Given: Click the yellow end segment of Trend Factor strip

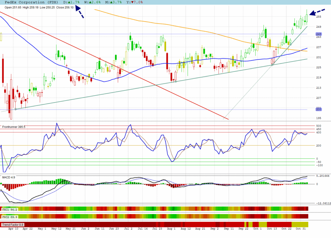Looking at the screenshot, I should 300,224.
